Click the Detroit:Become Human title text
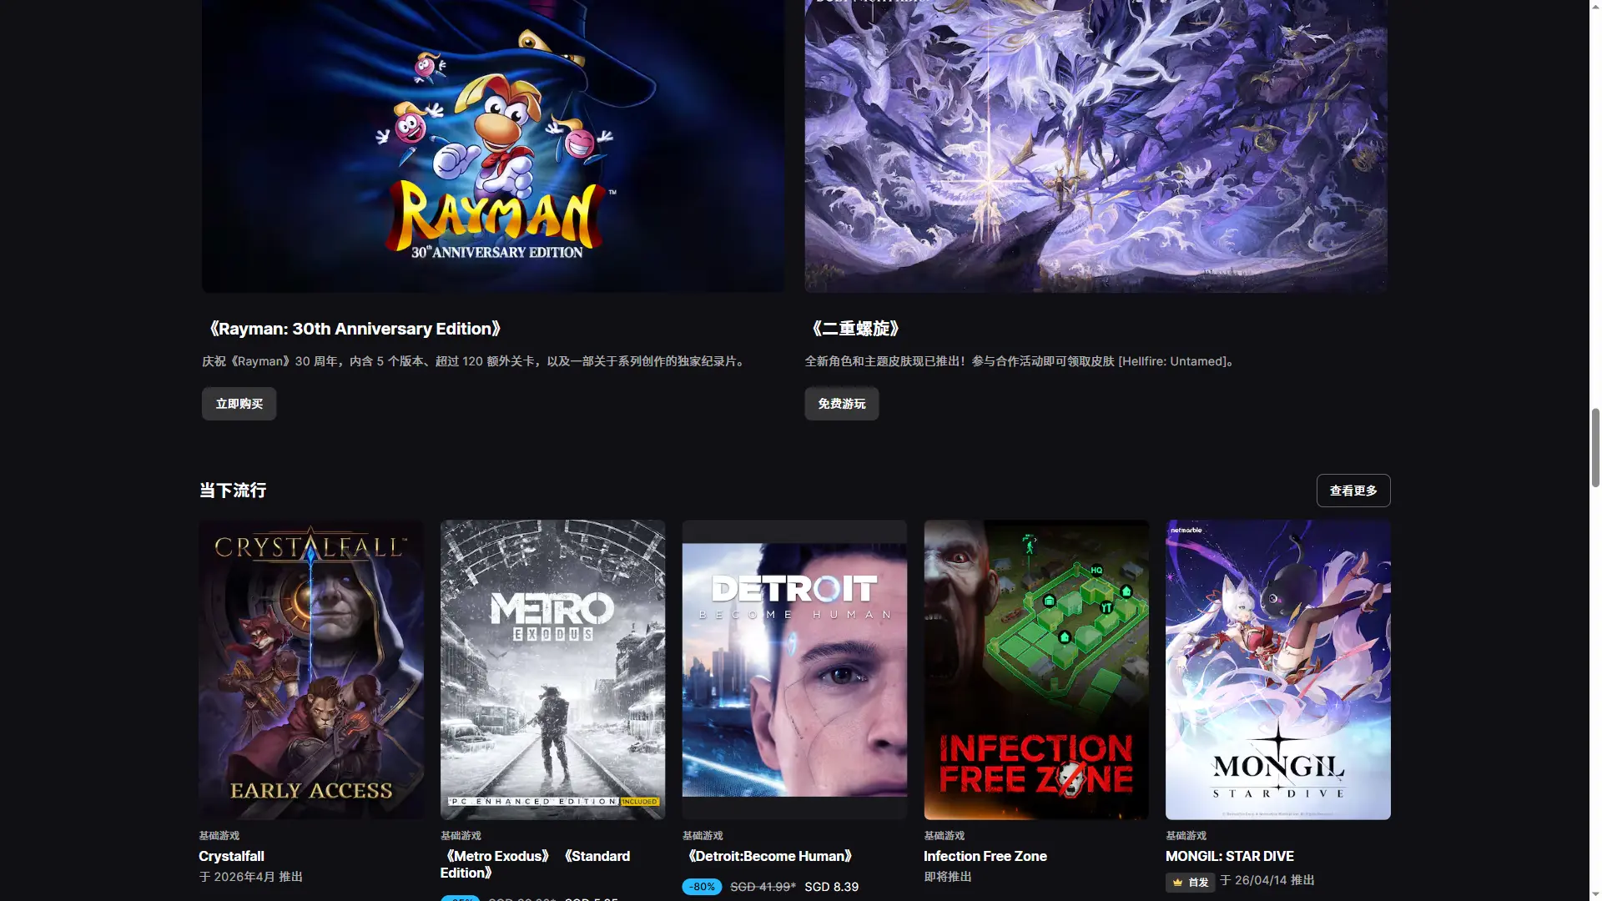Image resolution: width=1602 pixels, height=901 pixels. 768,856
